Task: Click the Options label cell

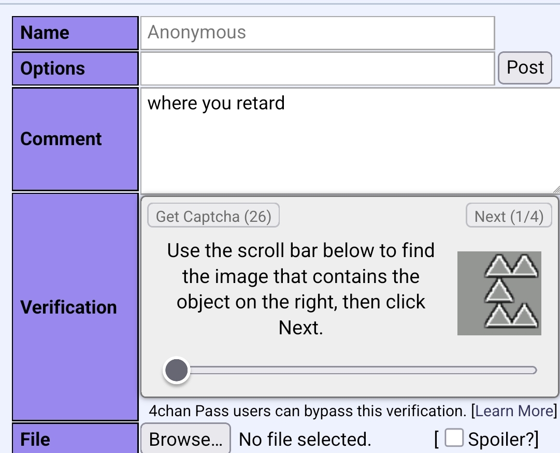Action: click(75, 68)
